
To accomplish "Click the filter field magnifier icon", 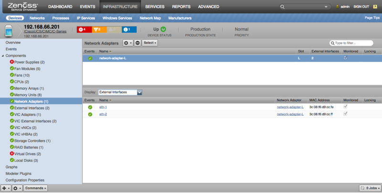I will click(x=332, y=43).
